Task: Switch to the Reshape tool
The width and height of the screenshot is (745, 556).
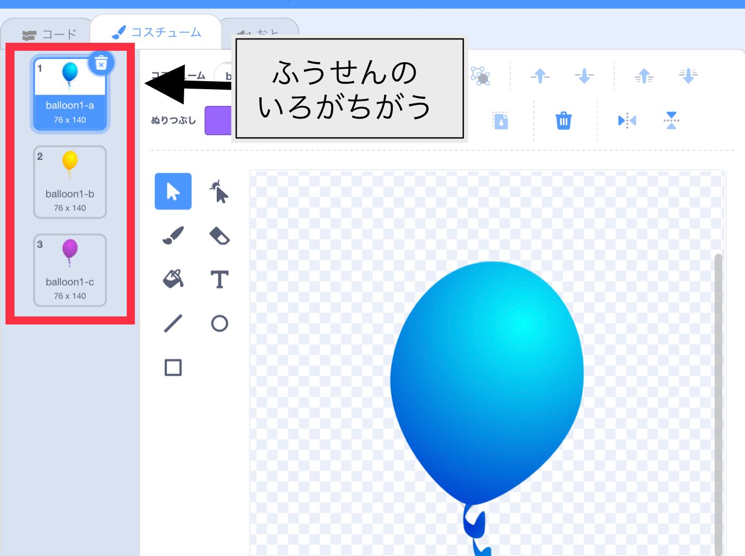Action: pyautogui.click(x=219, y=191)
